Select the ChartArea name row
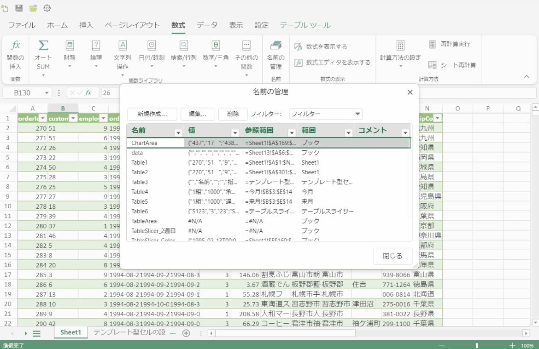This screenshot has width=539, height=349. (269, 143)
